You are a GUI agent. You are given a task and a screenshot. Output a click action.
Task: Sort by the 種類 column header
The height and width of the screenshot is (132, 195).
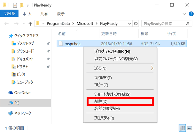click(144, 34)
